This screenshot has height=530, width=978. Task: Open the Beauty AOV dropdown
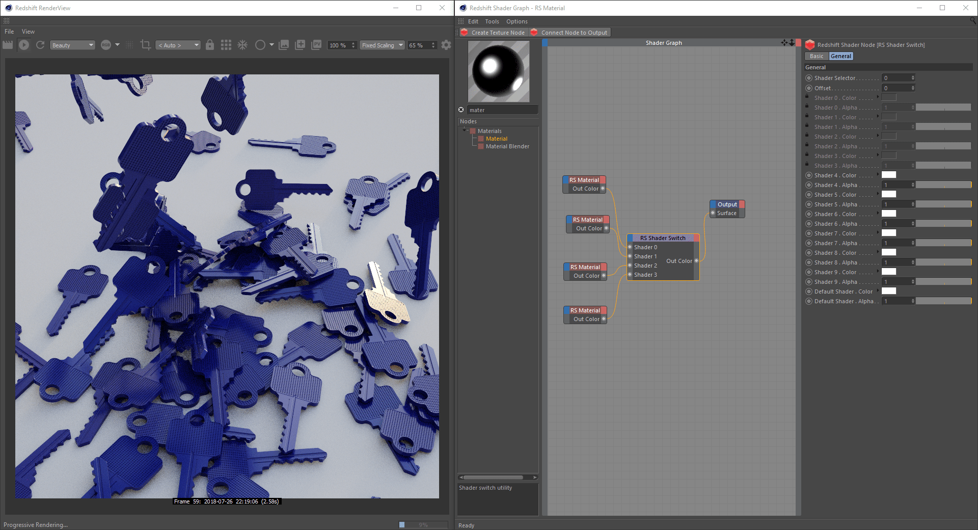(x=73, y=45)
